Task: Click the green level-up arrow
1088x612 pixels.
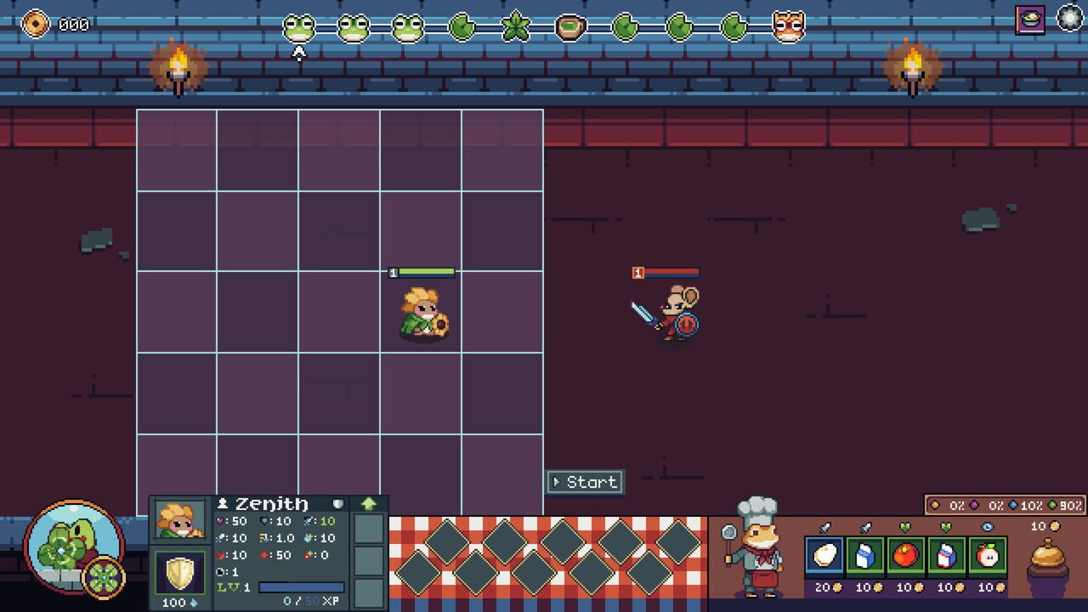Action: pyautogui.click(x=369, y=504)
